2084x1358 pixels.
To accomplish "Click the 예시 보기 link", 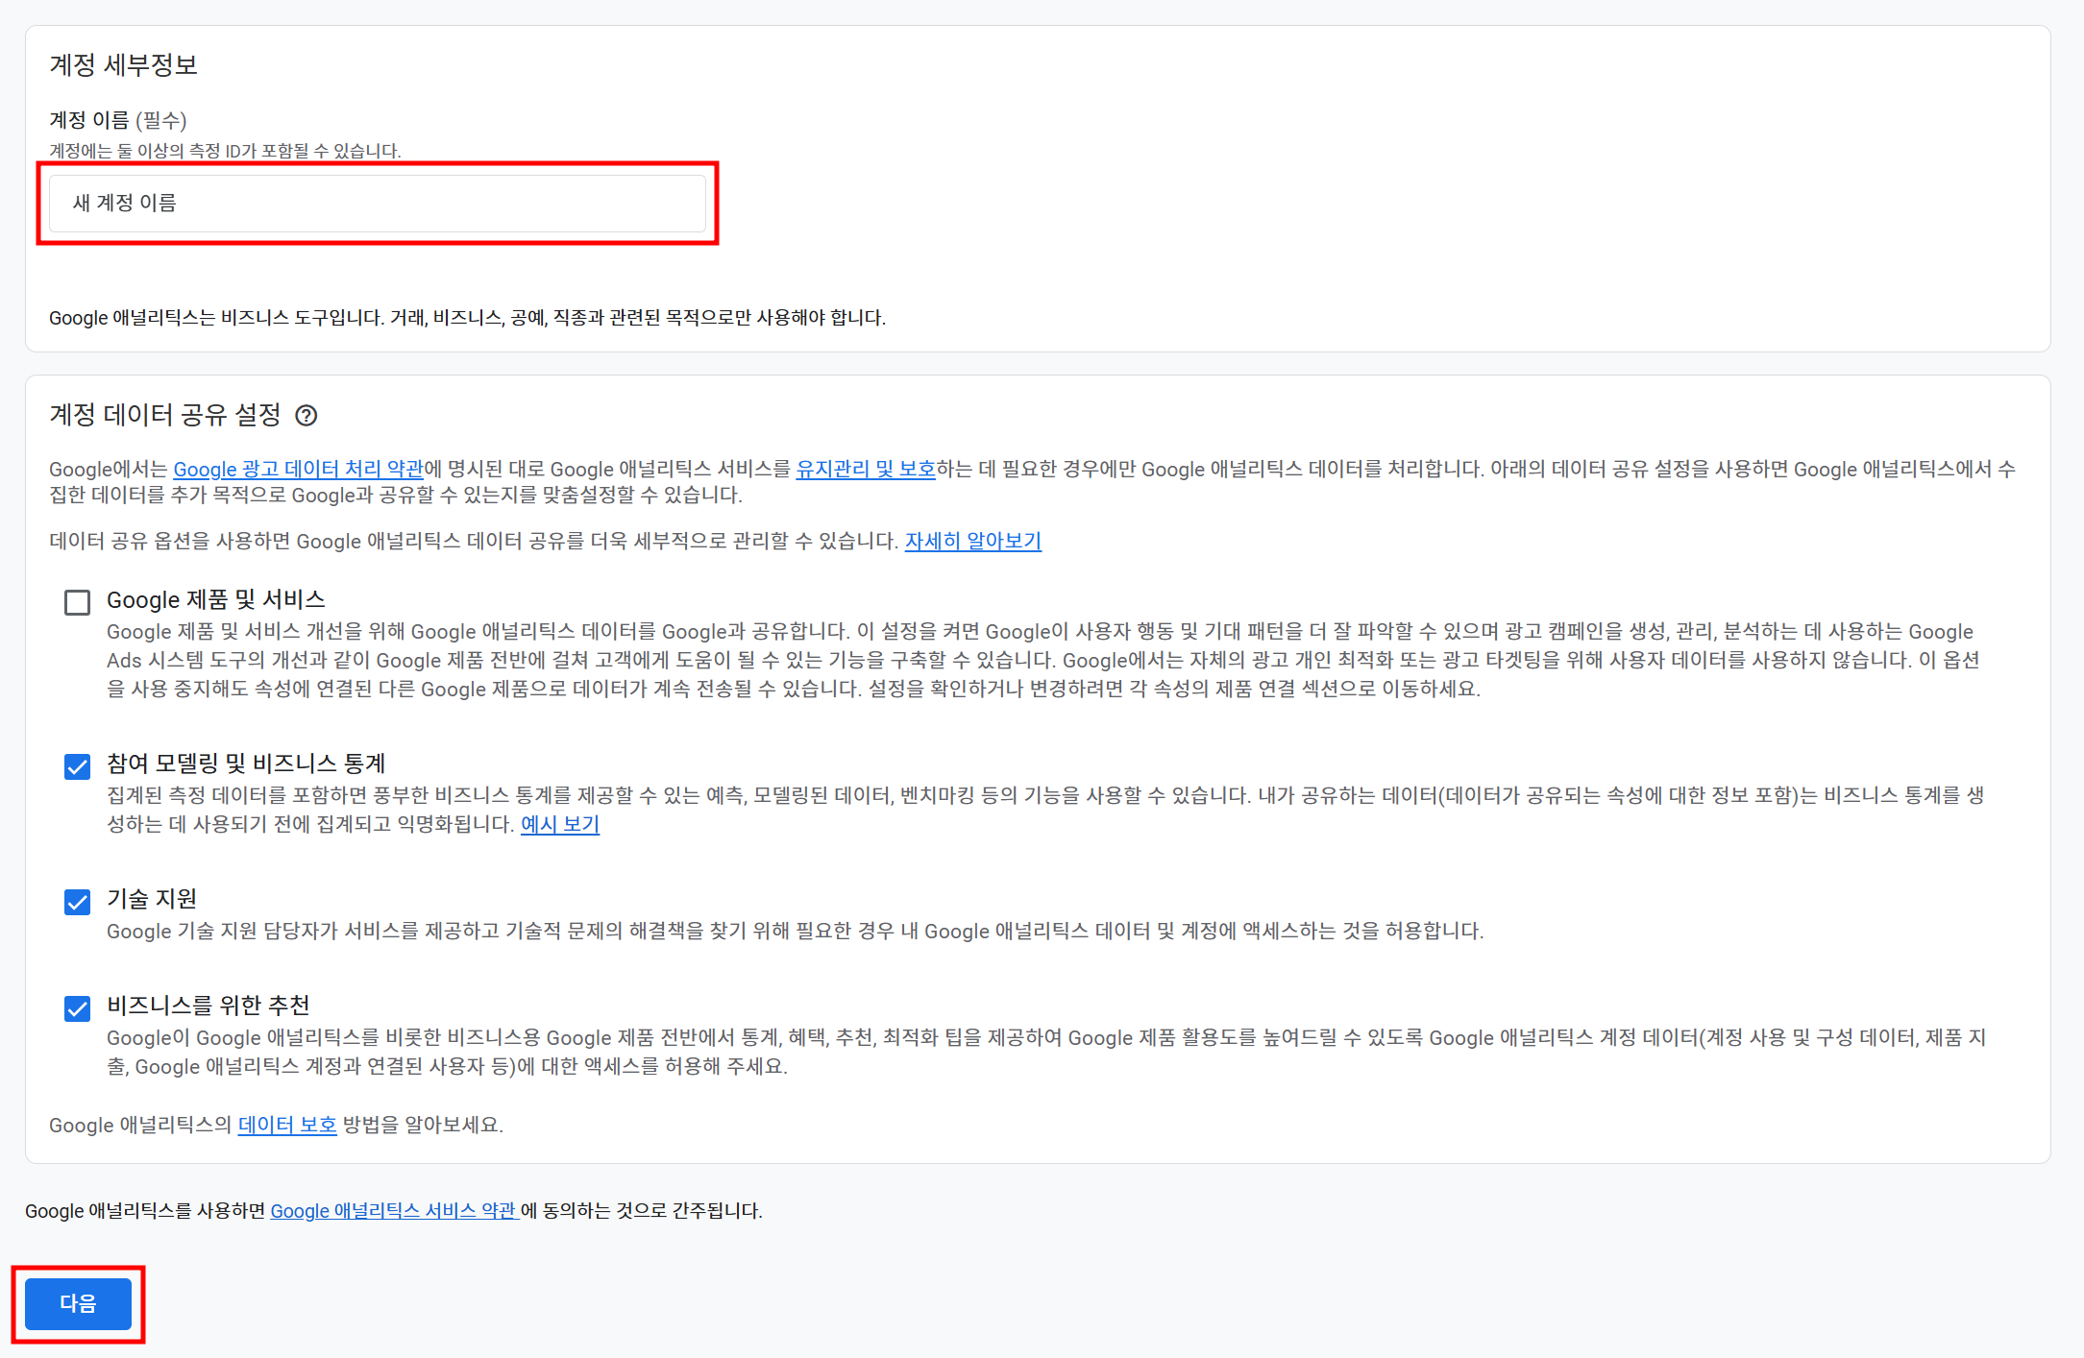I will tap(559, 824).
